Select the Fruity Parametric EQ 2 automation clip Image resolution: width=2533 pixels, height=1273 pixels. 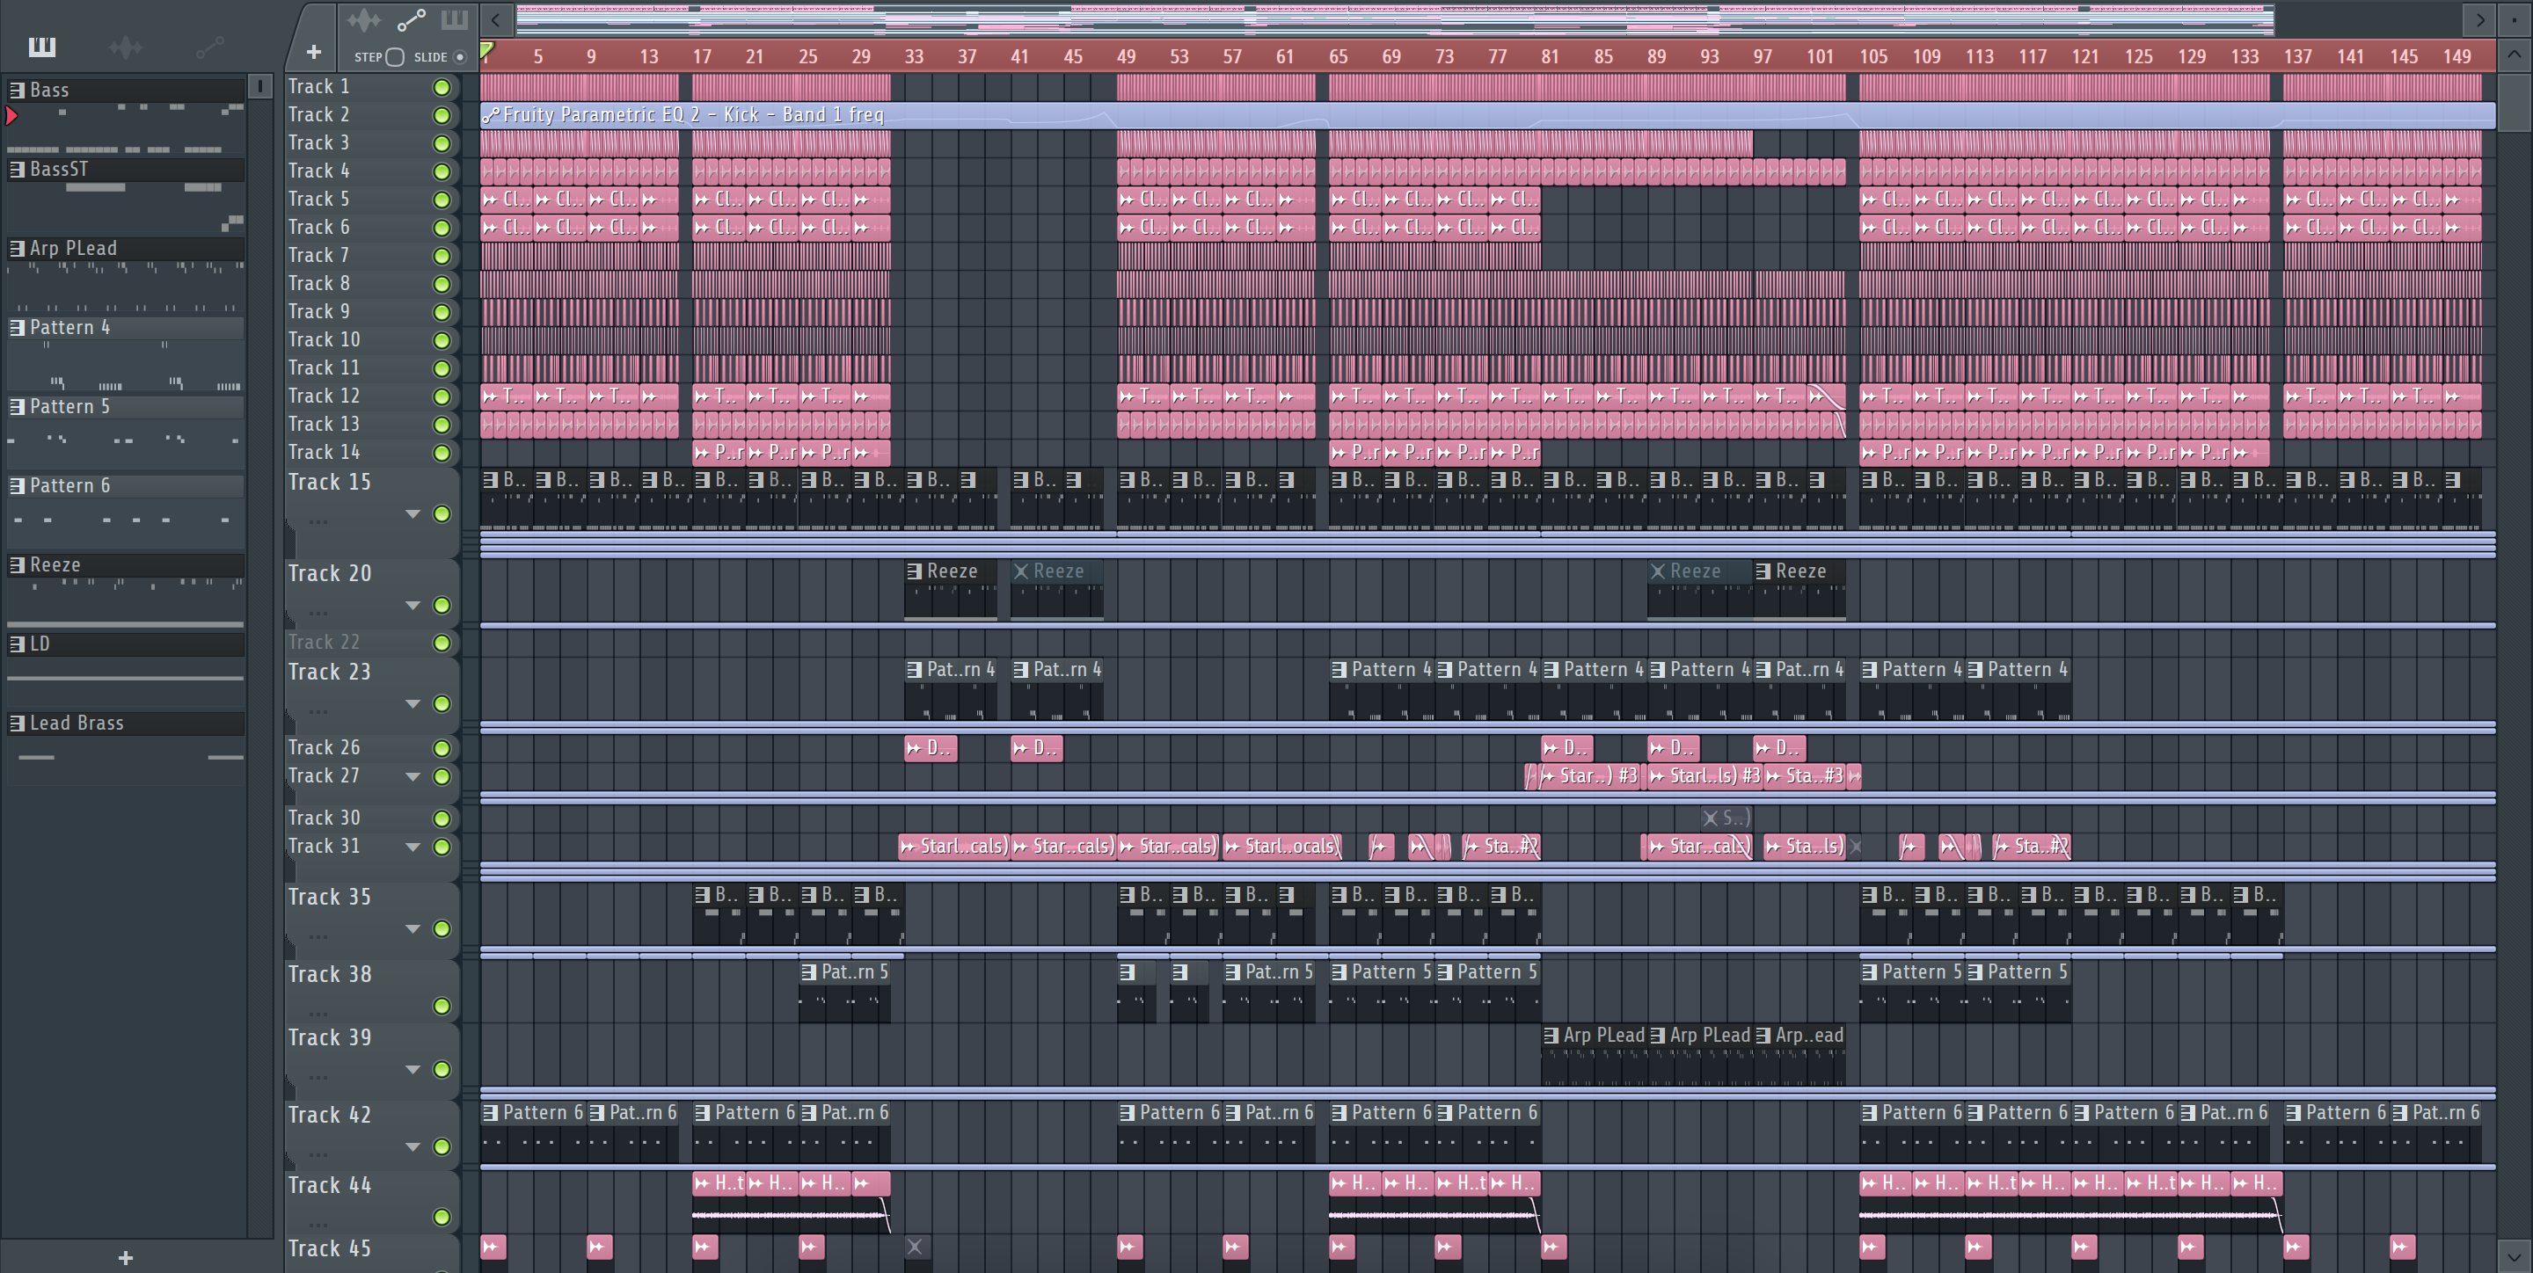coord(1488,115)
